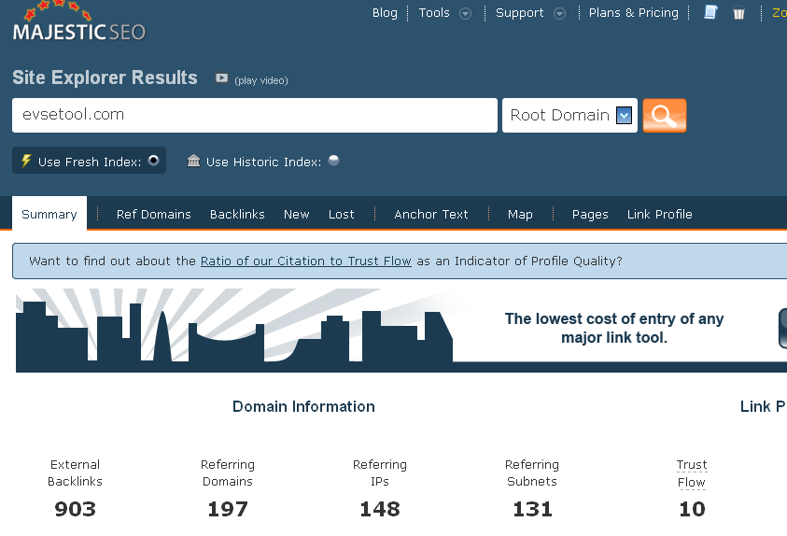Go to the Anchor Text tab
The image size is (787, 536).
430,214
